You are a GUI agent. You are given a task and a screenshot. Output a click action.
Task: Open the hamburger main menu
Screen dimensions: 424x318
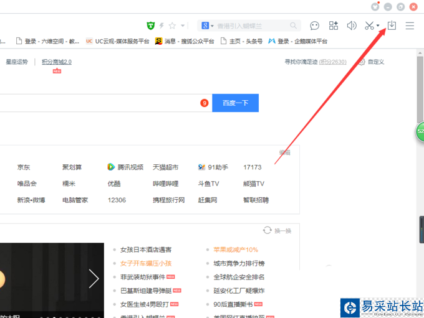[x=410, y=26]
